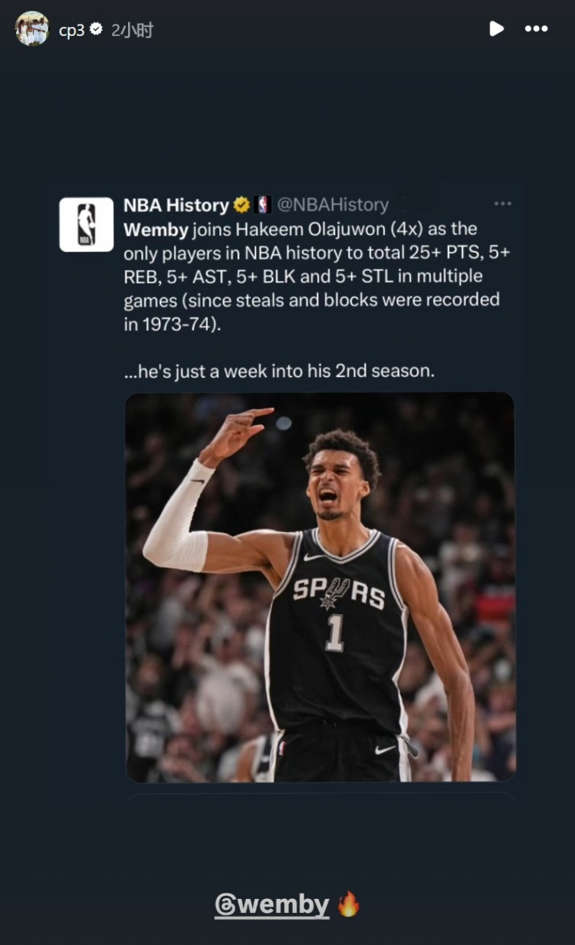This screenshot has width=575, height=945.
Task: Click NBA History's gold verified checkmark
Action: (242, 205)
